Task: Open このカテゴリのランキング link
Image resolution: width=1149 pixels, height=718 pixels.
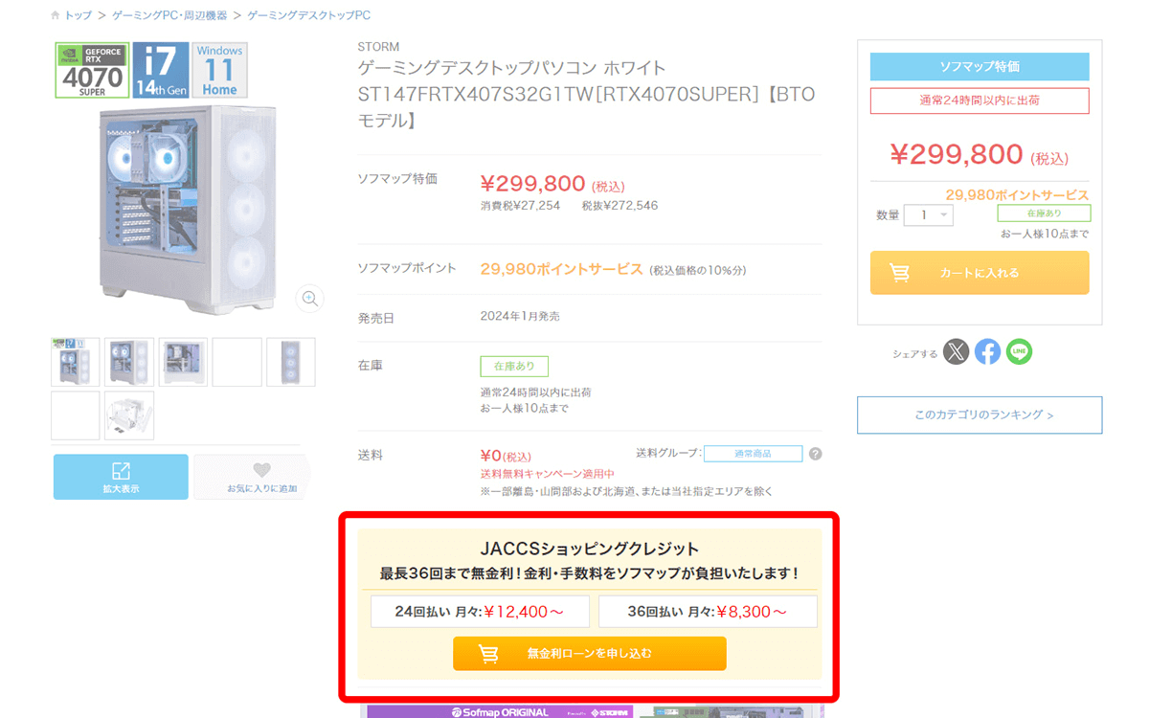Action: [x=980, y=415]
